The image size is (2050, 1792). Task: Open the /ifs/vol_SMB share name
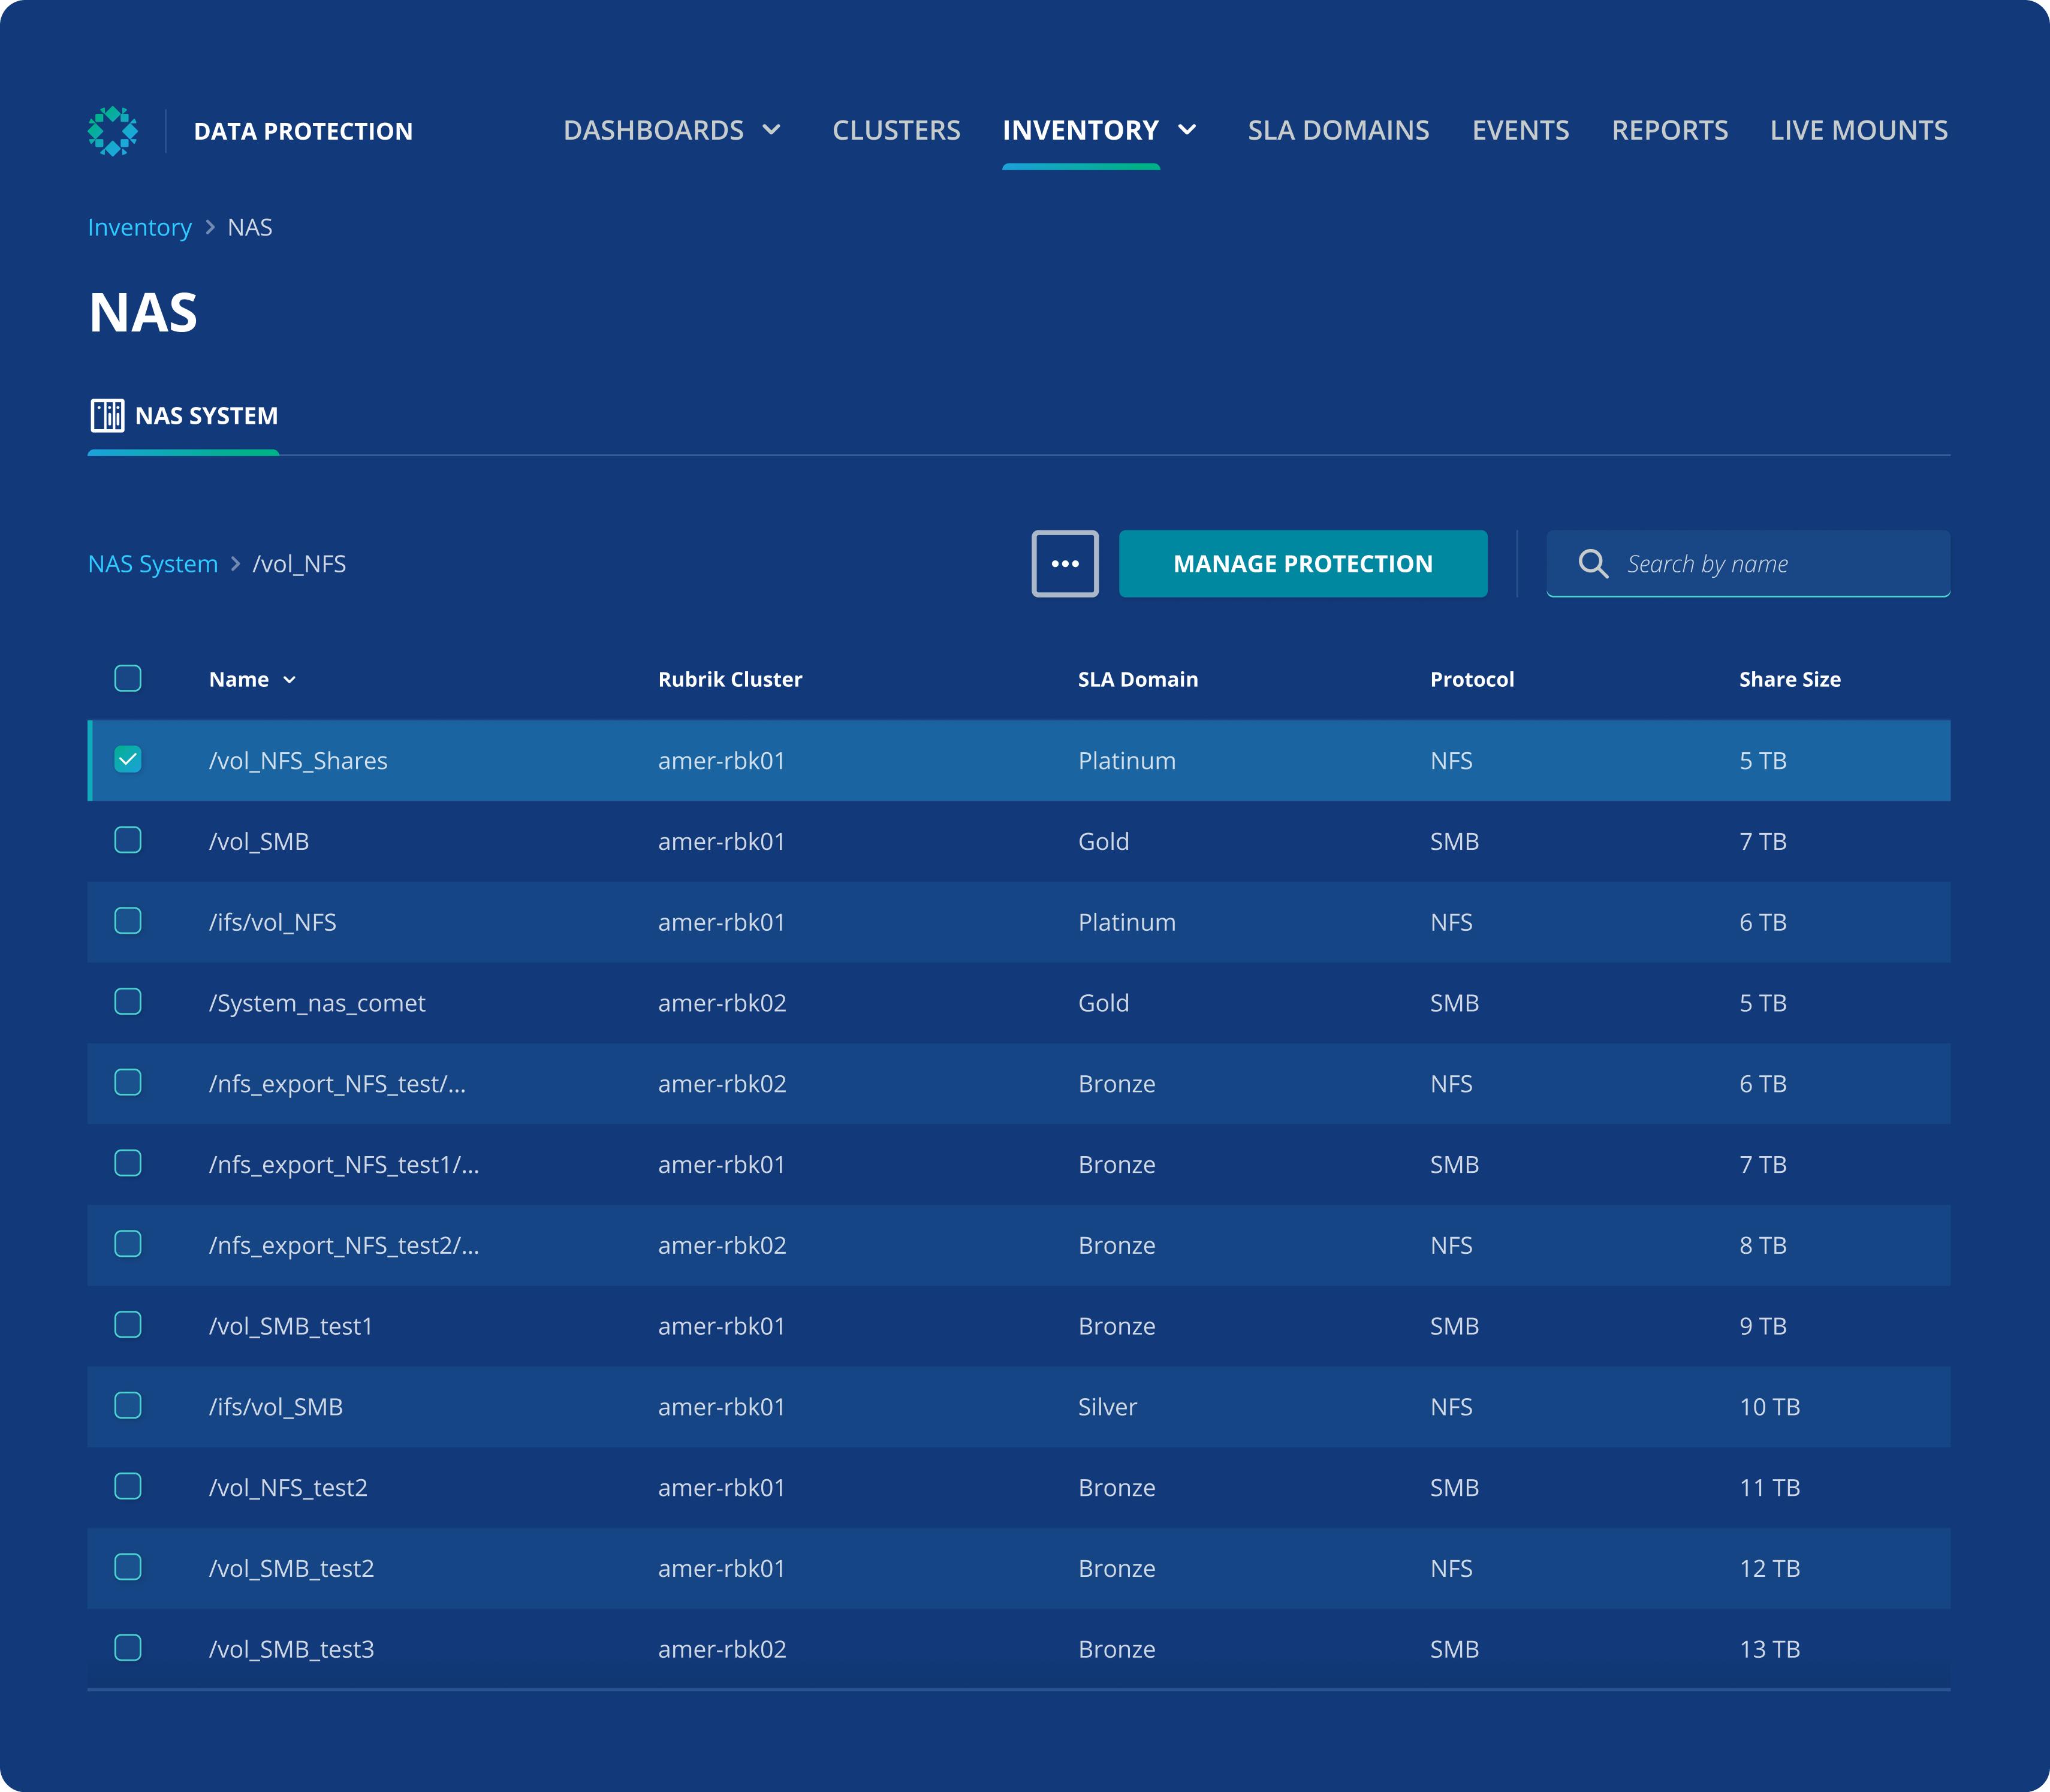click(276, 1407)
